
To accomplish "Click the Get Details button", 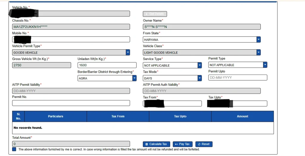I will point(155,14).
